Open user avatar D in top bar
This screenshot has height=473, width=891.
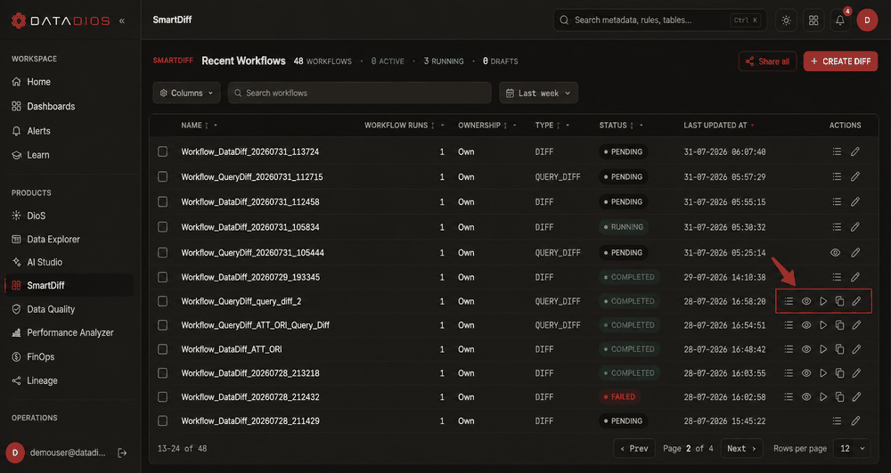[x=867, y=20]
